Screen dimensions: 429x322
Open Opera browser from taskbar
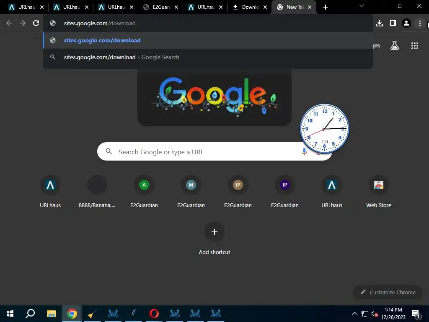(x=154, y=314)
